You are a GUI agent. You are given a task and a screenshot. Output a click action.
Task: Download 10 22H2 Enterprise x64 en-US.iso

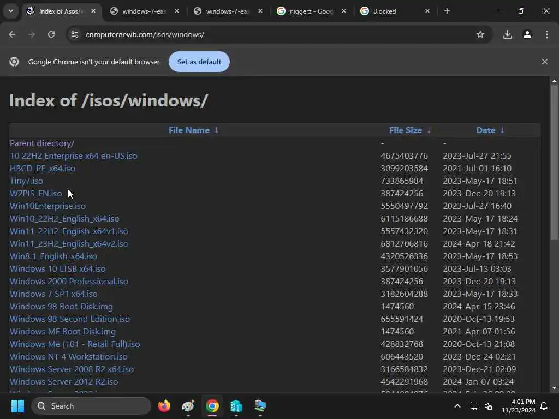point(74,155)
